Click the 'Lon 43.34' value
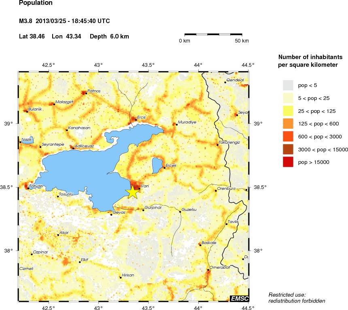Screen dimensions: 348x310 pyautogui.click(x=66, y=36)
